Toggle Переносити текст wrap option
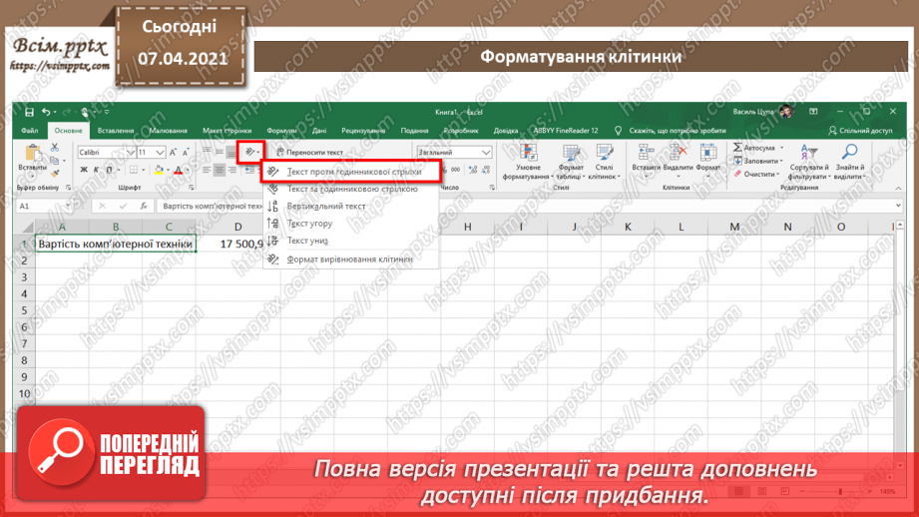The image size is (919, 517). click(x=309, y=153)
